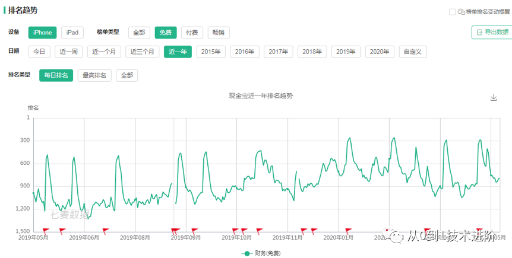This screenshot has width=512, height=258.
Task: Select the 每日排名 ranking type
Action: [56, 75]
